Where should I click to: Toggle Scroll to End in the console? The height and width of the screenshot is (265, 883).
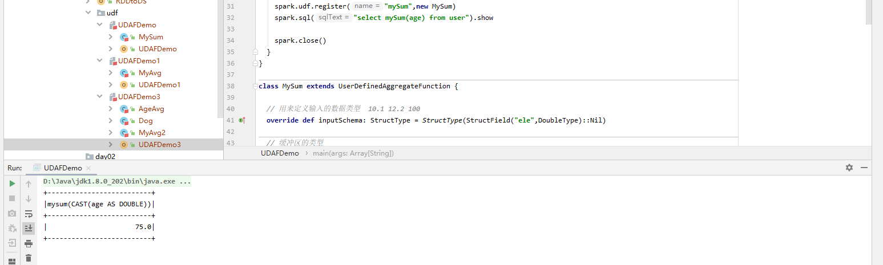pos(29,228)
